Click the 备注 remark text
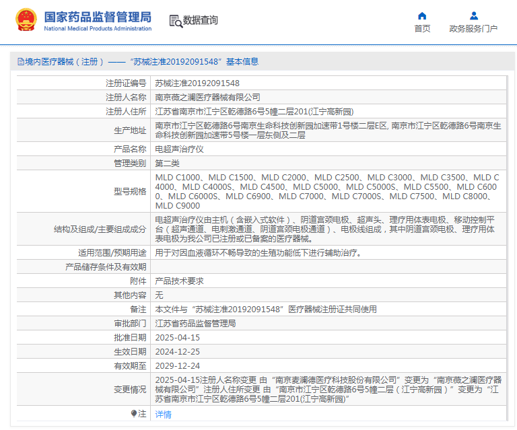Viewport: 517px width, 430px height. tap(266, 310)
